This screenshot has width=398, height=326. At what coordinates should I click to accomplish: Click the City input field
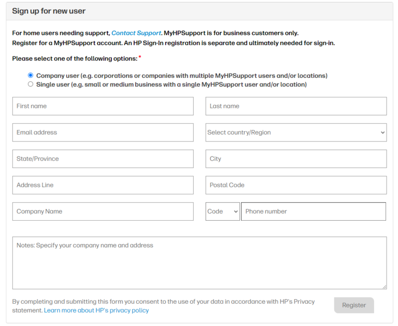tap(296, 159)
